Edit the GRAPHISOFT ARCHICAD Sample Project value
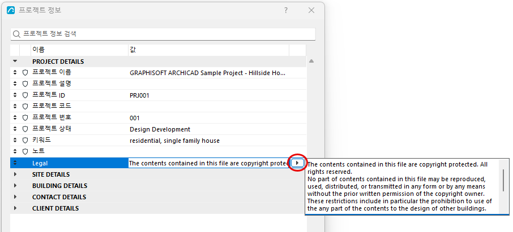513x232 pixels. coord(207,73)
